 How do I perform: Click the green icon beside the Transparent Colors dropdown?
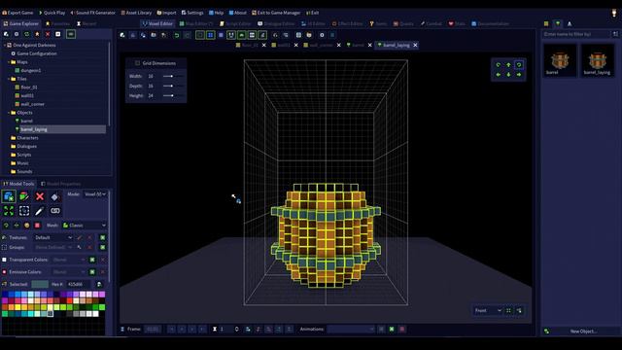(92, 260)
